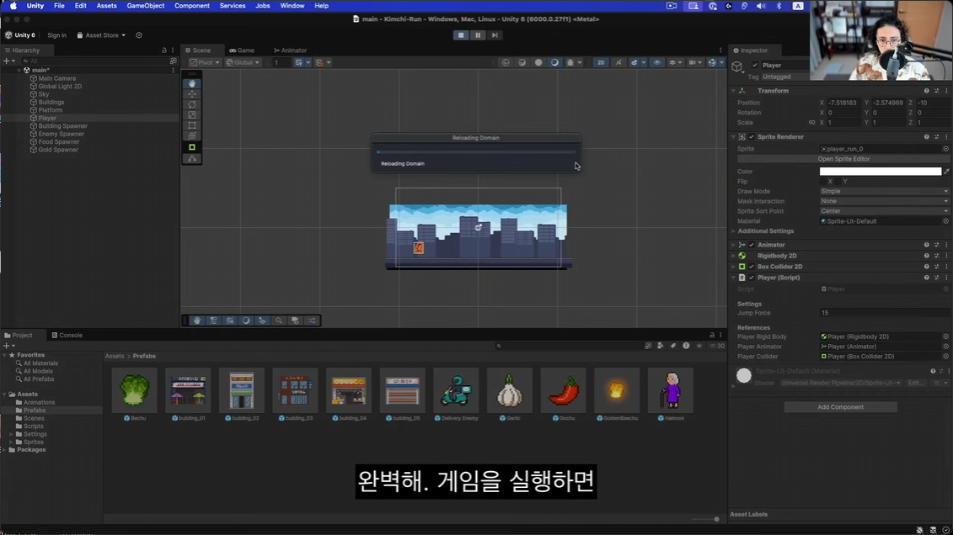Viewport: 953px width, 535px height.
Task: Disable the Box Collider 2D checkbox
Action: pyautogui.click(x=752, y=267)
